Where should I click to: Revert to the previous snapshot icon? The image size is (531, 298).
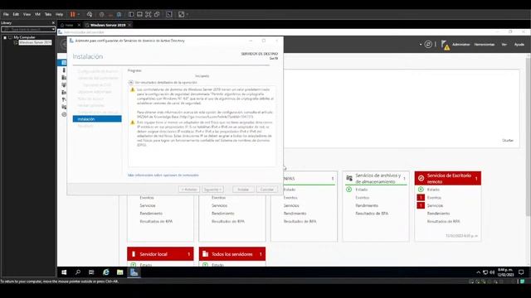110,14
